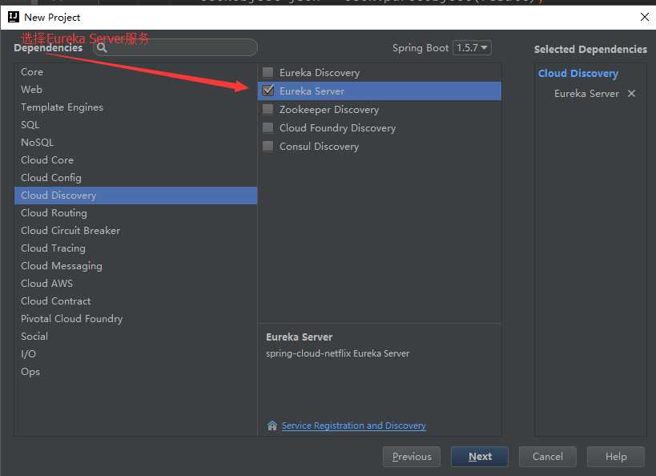Screen dimensions: 656x476
Task: Click Cloud Discovery under Selected Dependencies
Action: 578,73
